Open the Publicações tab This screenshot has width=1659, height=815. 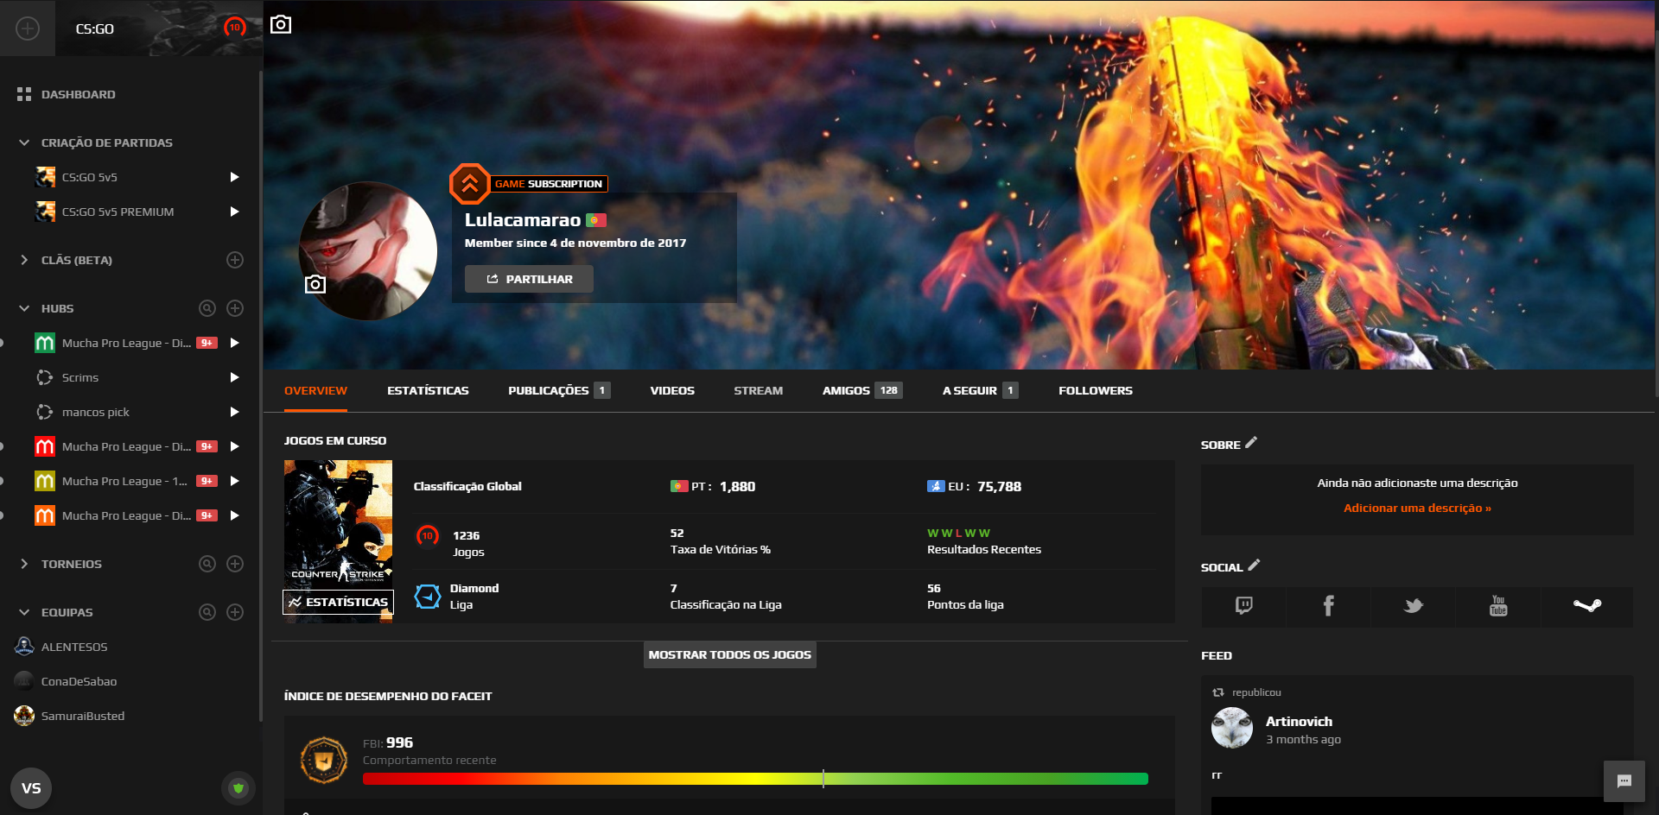(x=558, y=390)
